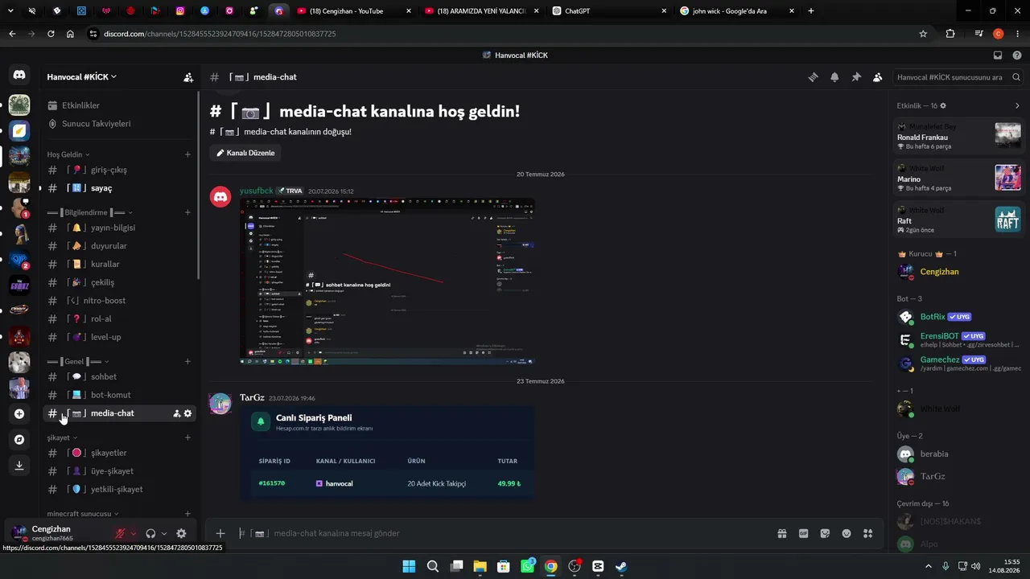Open the Raft activity card

[958, 220]
